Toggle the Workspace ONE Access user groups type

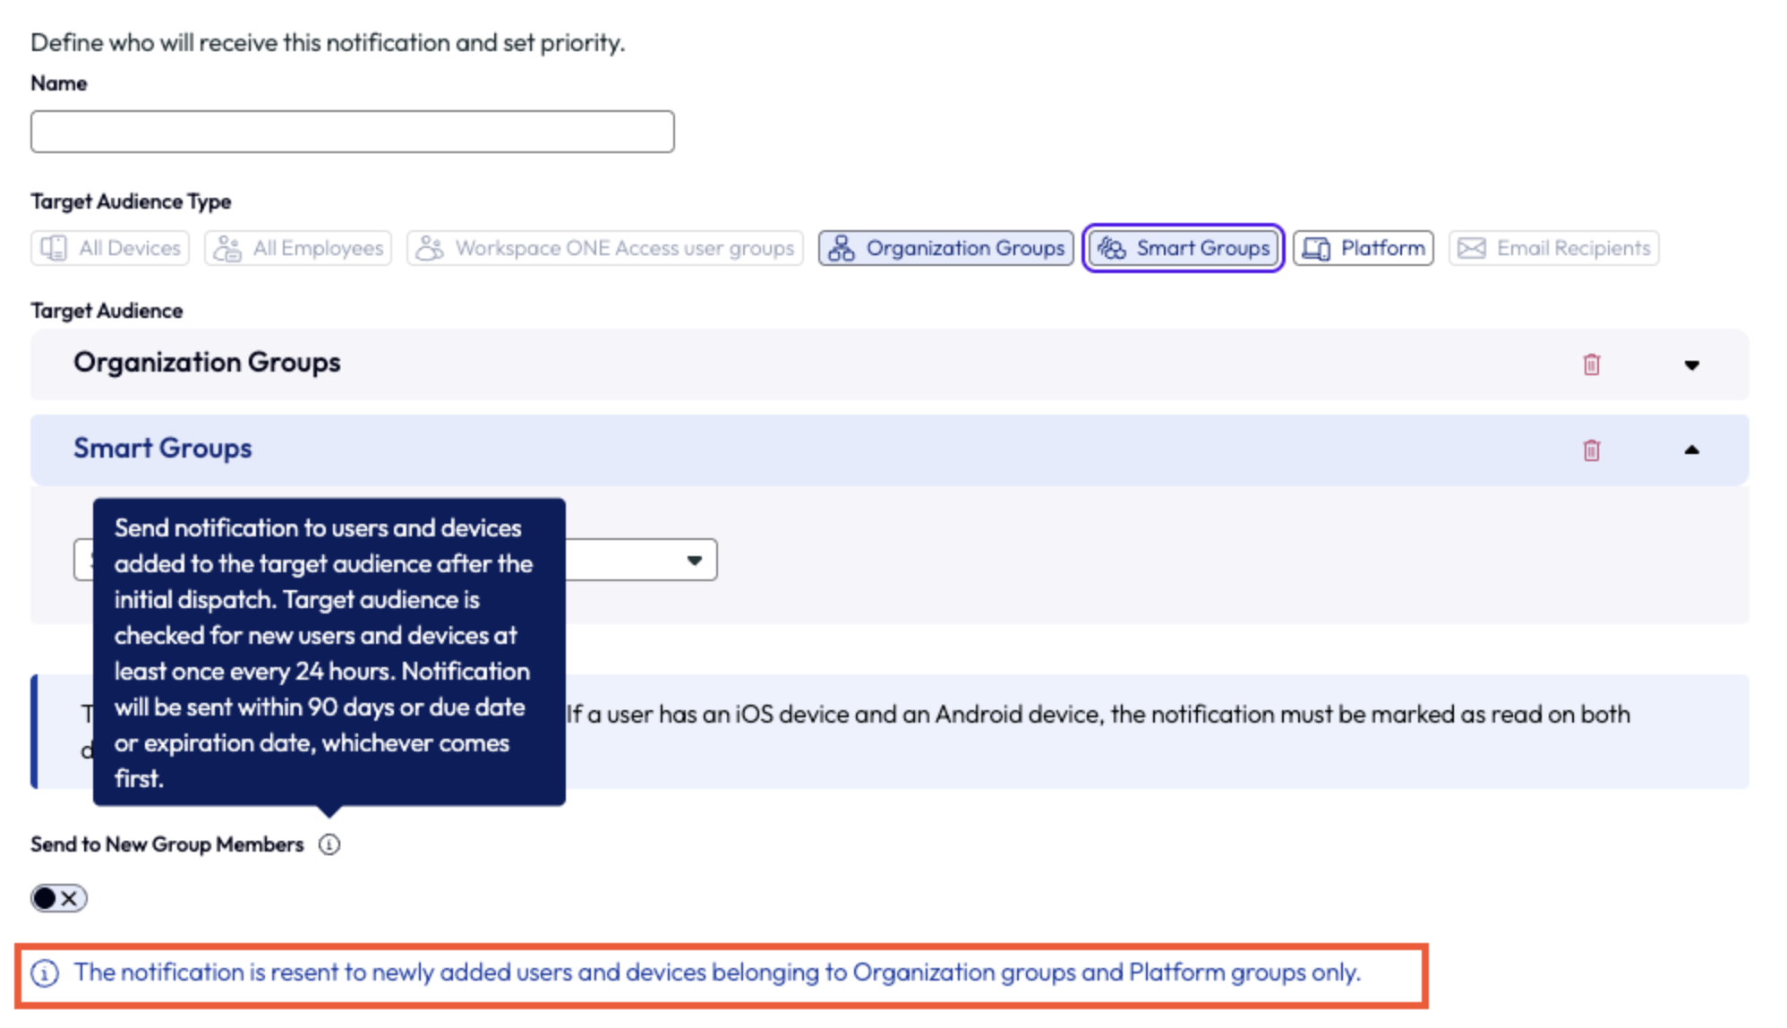(x=605, y=248)
